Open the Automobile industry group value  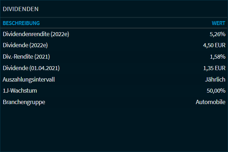click(x=210, y=102)
